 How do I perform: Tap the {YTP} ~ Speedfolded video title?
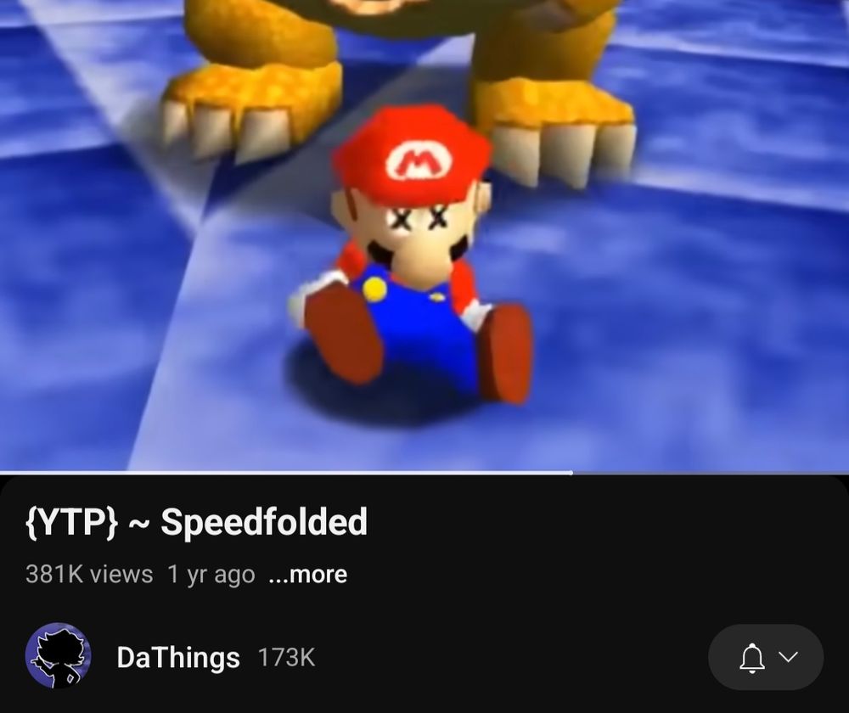196,522
